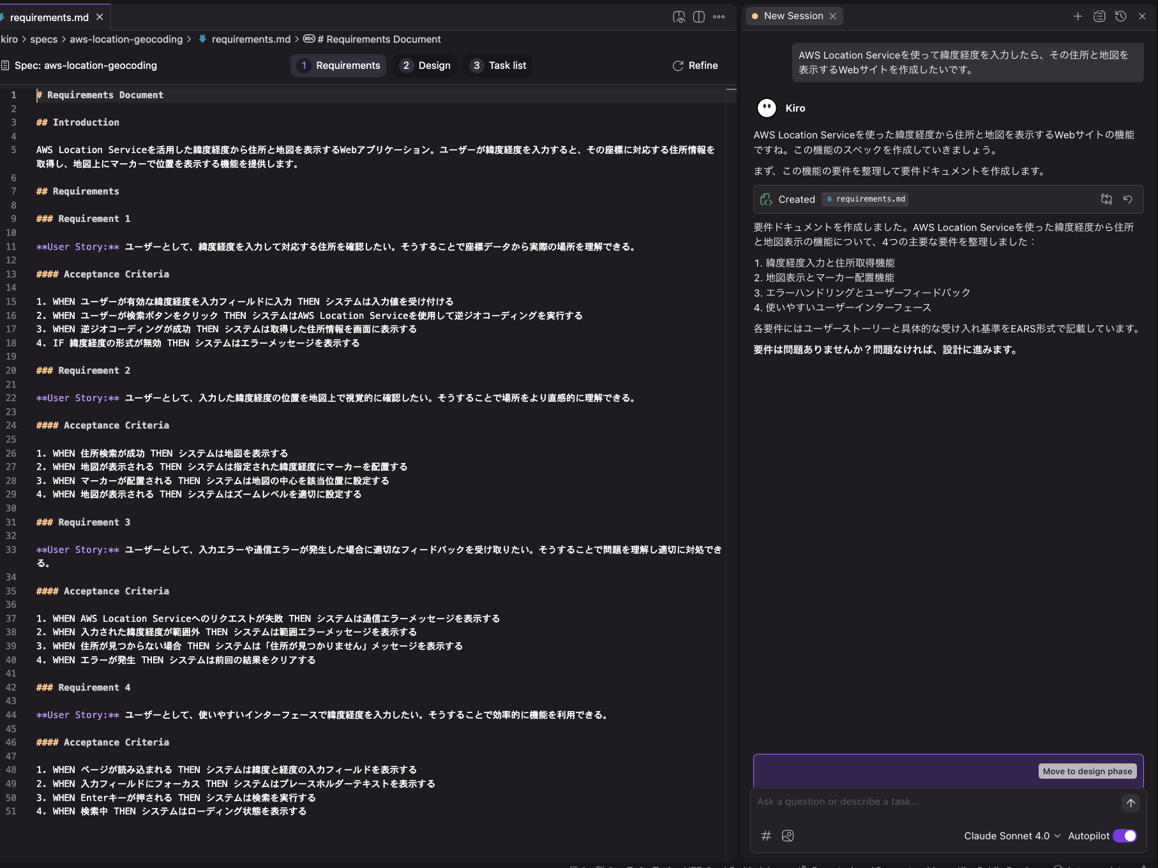Toggle the Autopilot switch
This screenshot has width=1158, height=868.
[x=1125, y=835]
